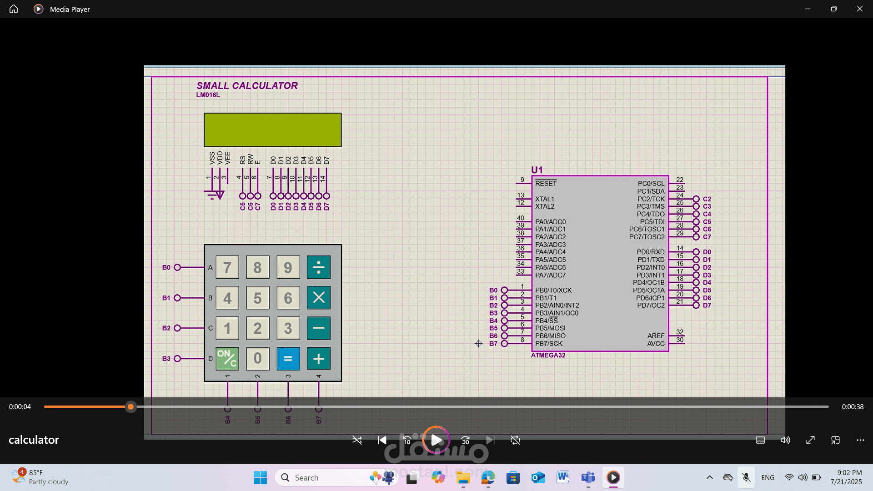Skip forward 30 seconds
This screenshot has height=491, width=873.
click(465, 440)
